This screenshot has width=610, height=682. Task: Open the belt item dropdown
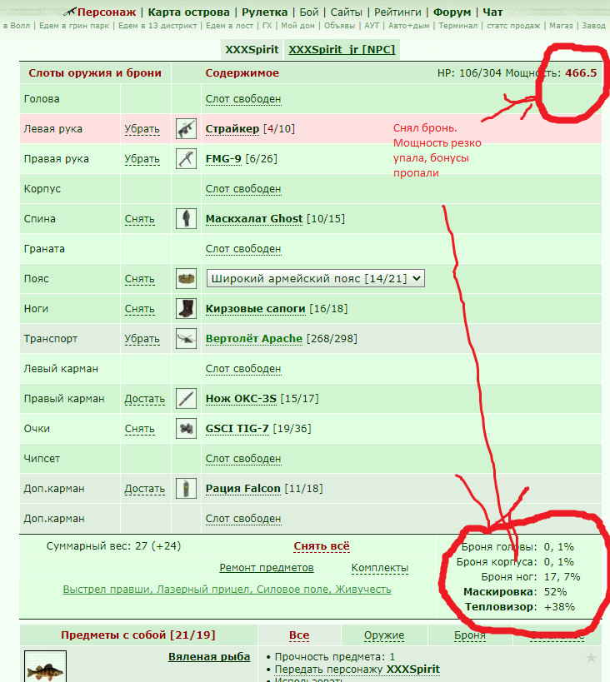(x=316, y=279)
